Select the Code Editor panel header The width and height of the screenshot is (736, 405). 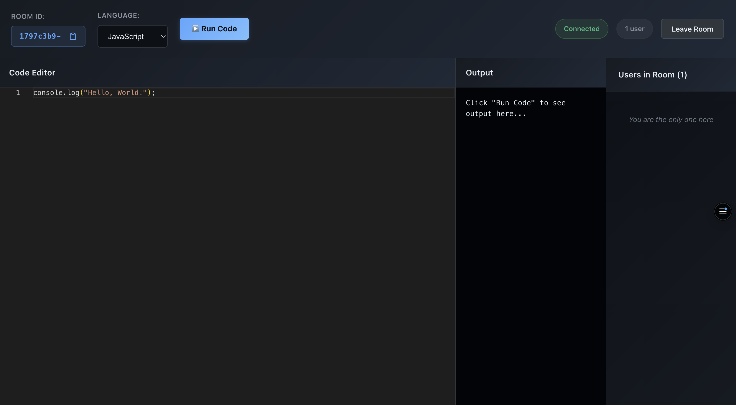click(x=32, y=72)
